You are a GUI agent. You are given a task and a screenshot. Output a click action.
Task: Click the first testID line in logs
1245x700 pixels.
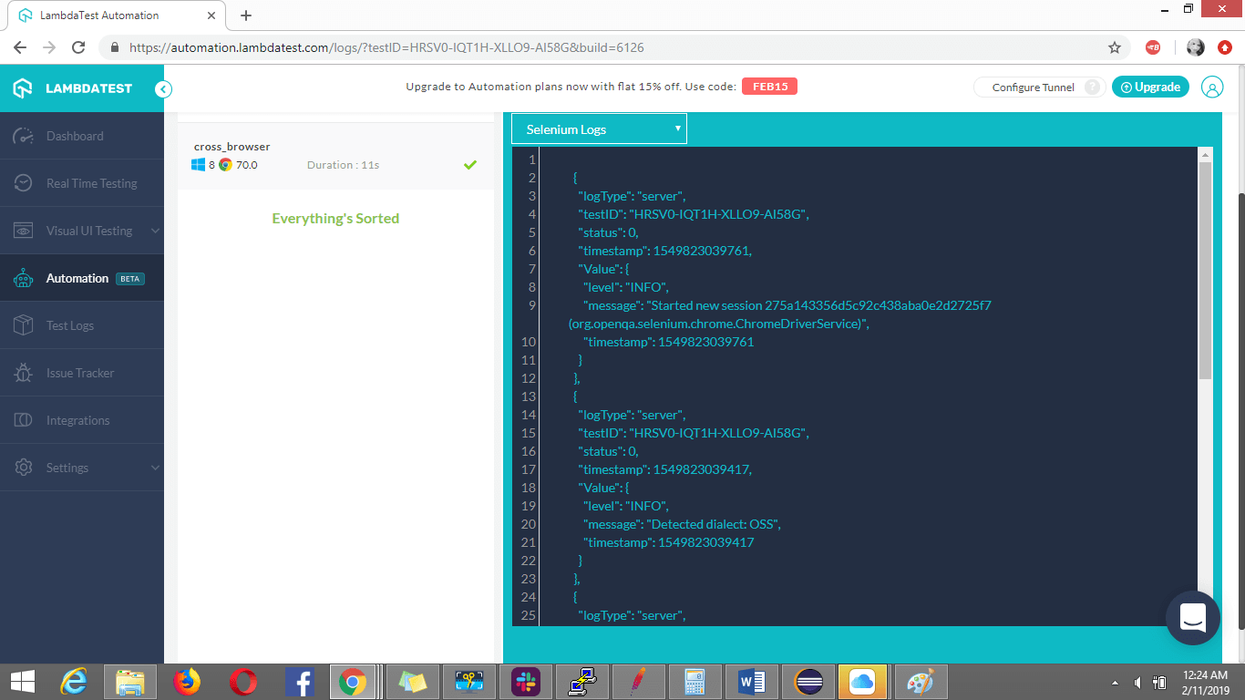tap(694, 214)
